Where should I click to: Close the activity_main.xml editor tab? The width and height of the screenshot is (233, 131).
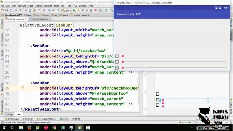26,19
